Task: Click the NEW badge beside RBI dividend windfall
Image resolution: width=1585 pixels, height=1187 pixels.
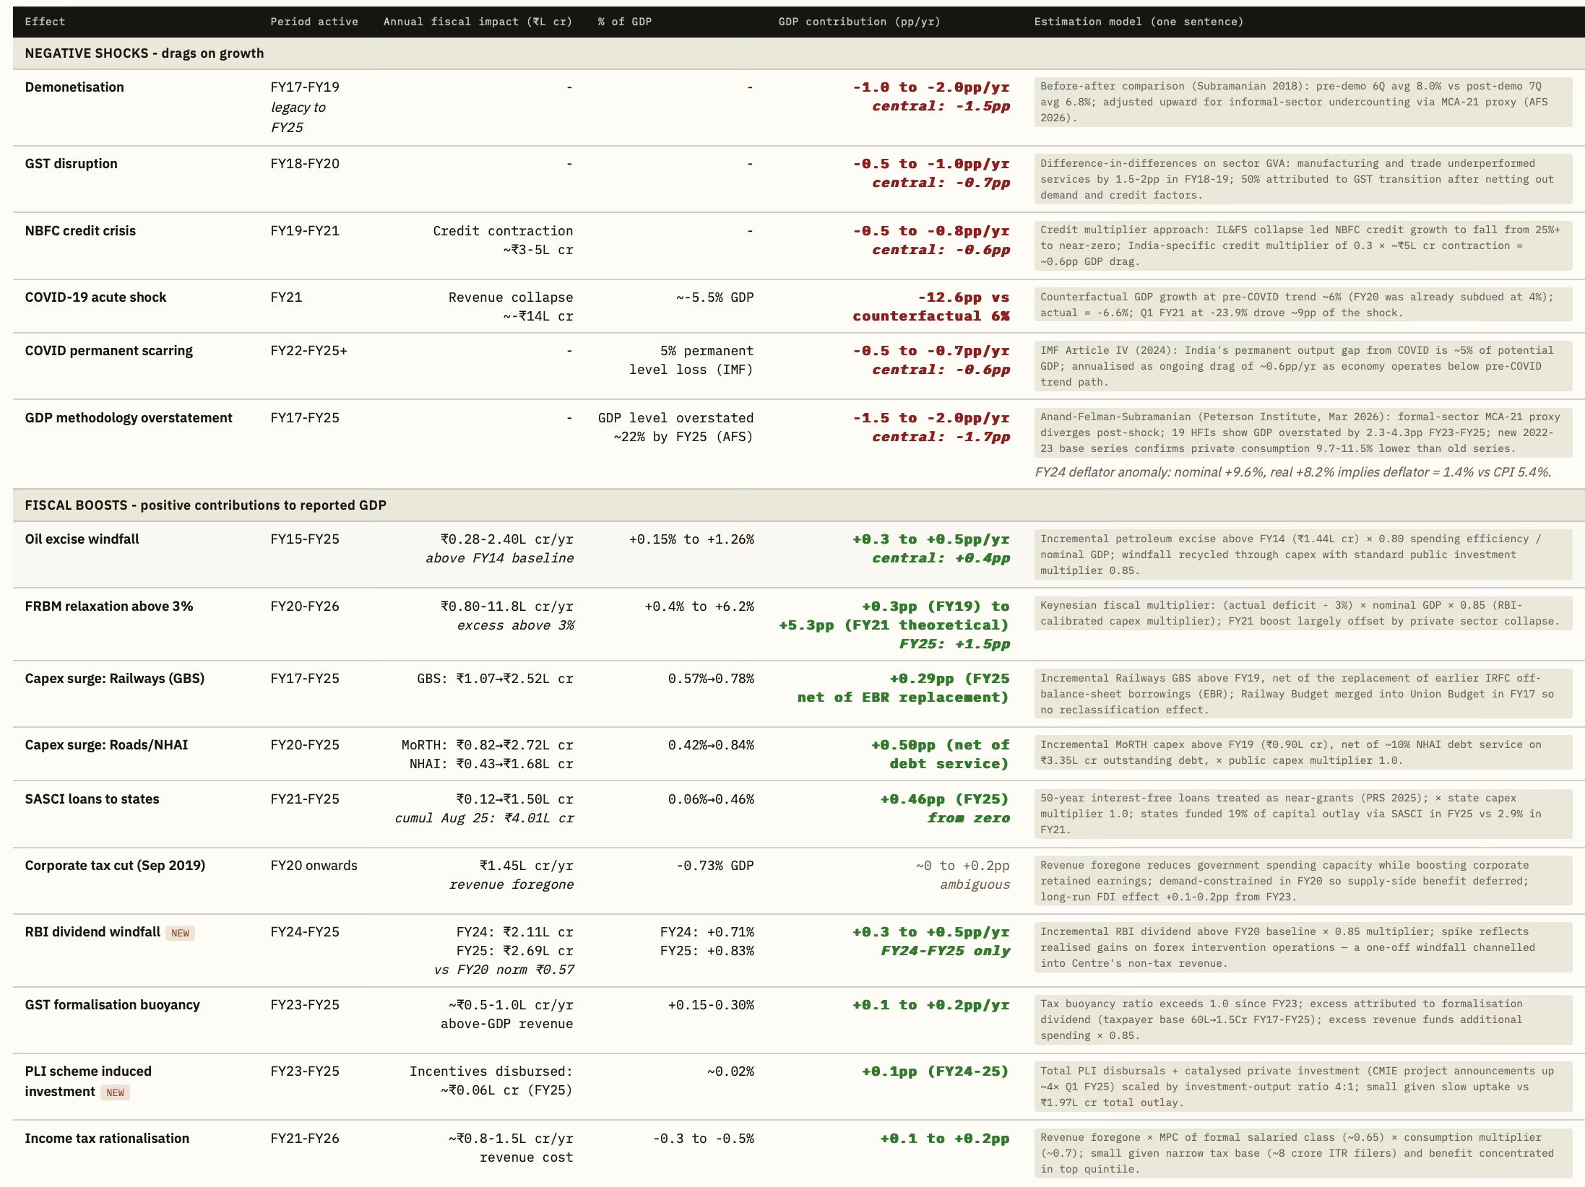Action: click(x=180, y=933)
